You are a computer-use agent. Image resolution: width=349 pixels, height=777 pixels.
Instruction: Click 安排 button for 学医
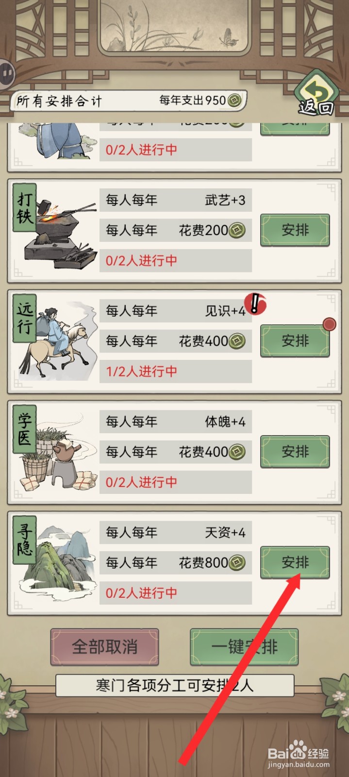click(x=295, y=452)
